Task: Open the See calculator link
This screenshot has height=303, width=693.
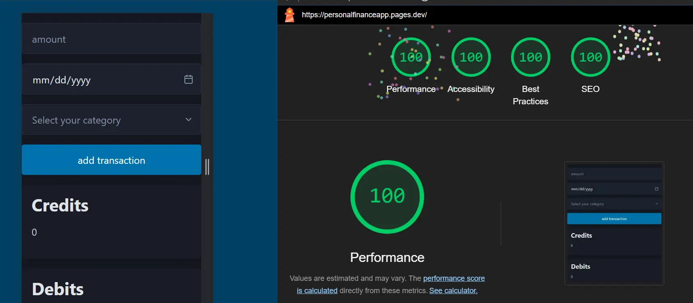Action: [x=454, y=291]
